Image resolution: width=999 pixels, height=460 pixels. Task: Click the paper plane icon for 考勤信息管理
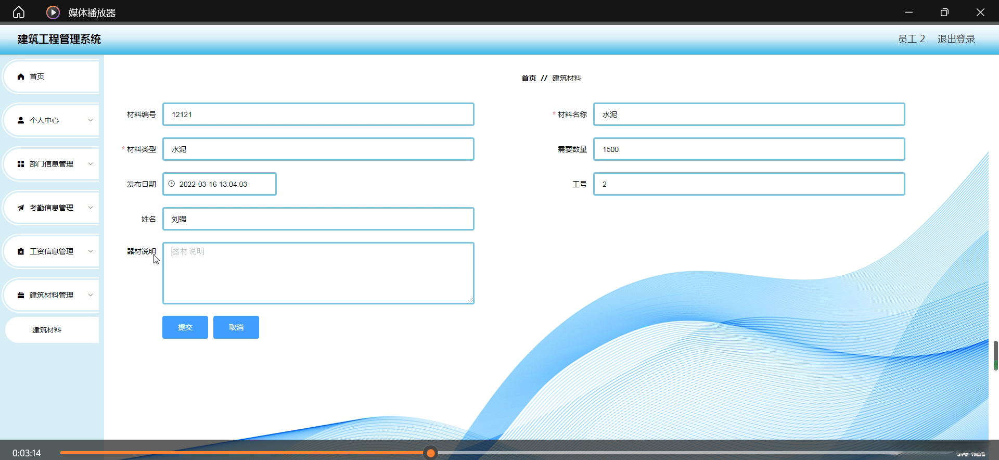(x=21, y=208)
